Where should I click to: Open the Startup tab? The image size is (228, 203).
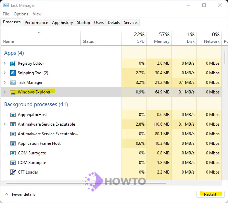[84, 23]
